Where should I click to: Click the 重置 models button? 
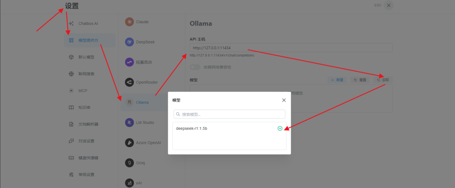click(x=360, y=80)
